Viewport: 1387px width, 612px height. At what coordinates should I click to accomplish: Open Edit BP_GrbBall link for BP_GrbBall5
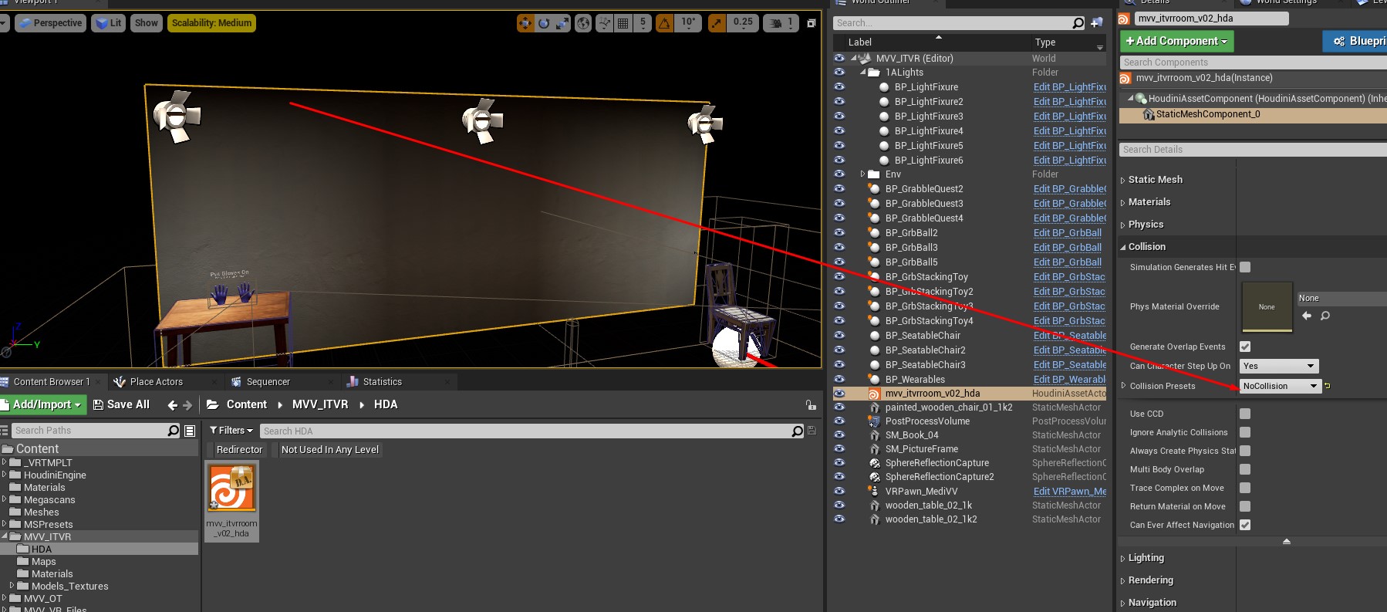[1068, 262]
